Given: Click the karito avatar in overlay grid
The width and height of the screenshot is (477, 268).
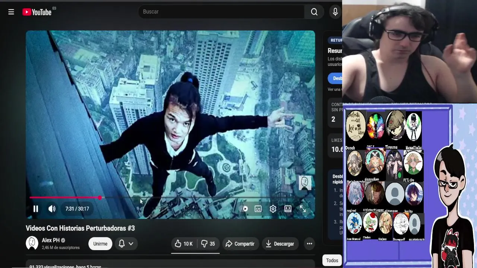Looking at the screenshot, I should [x=413, y=194].
